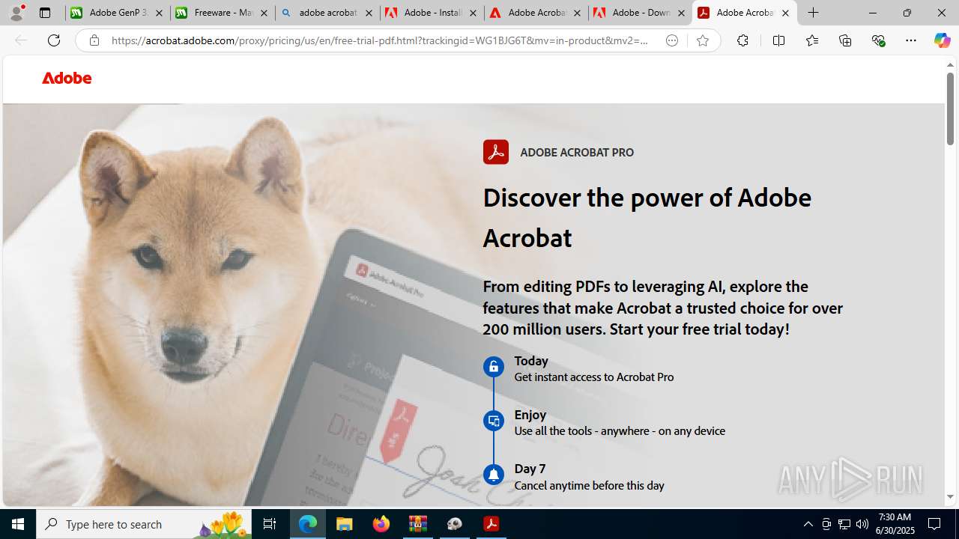Switch to Adobe - Install tab
Screen dimensions: 959x539
(432, 13)
